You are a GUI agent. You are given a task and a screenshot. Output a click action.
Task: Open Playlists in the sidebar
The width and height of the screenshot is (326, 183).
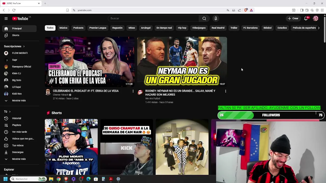tap(20, 125)
